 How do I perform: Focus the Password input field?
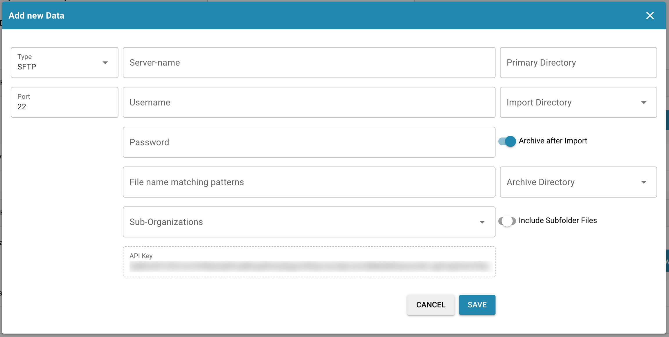tap(309, 142)
